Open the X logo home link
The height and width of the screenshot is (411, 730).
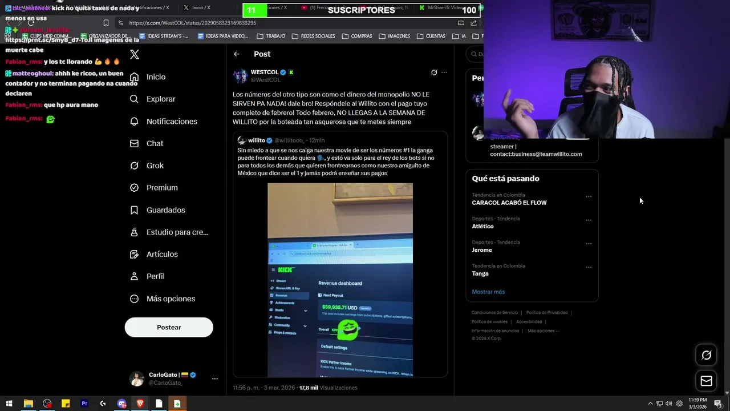coord(135,55)
